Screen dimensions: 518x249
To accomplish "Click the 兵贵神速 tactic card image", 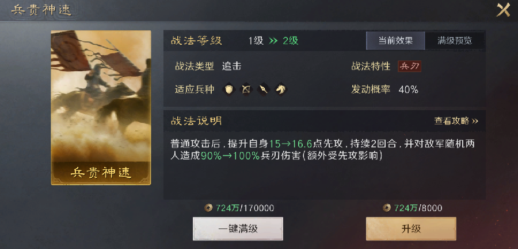I will point(101,108).
